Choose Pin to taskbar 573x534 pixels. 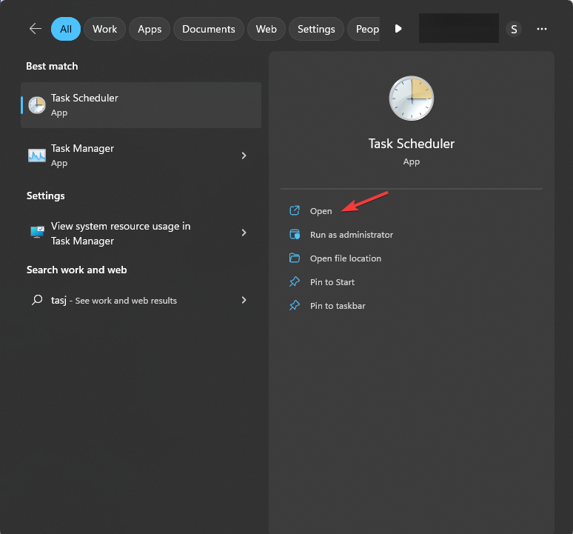(x=338, y=306)
